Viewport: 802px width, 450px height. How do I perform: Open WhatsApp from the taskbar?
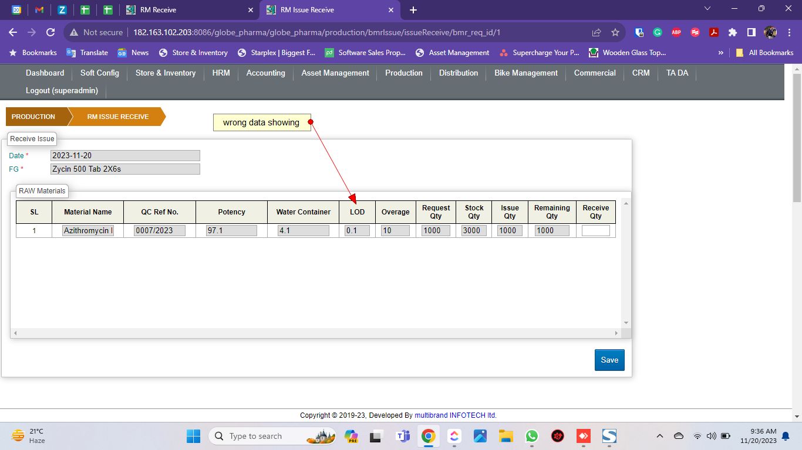(x=532, y=436)
